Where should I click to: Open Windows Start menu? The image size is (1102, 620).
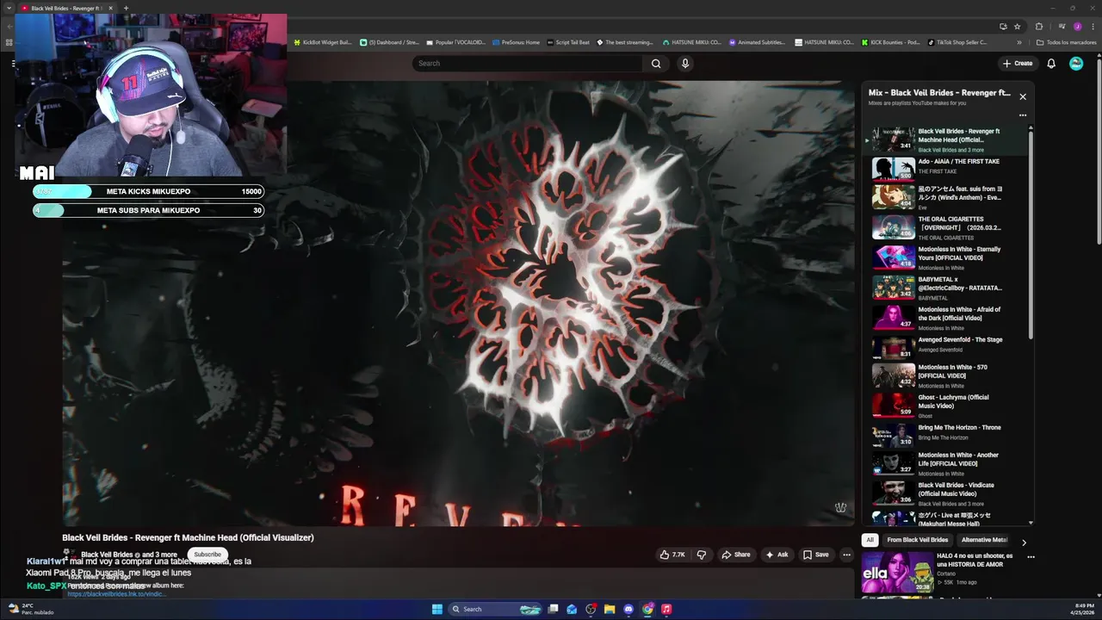[436, 609]
